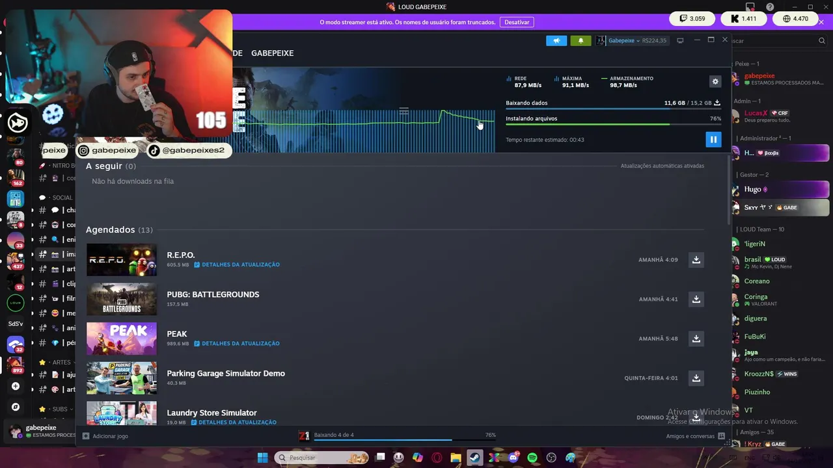
Task: Open SdS'v server icon in Discord
Action: click(x=16, y=324)
